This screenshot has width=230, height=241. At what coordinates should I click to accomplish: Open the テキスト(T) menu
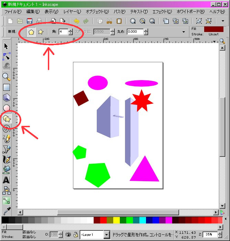coord(139,12)
